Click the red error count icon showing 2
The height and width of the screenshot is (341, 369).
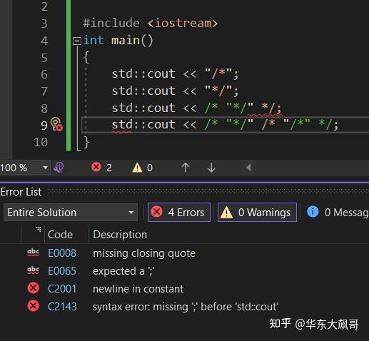[96, 167]
